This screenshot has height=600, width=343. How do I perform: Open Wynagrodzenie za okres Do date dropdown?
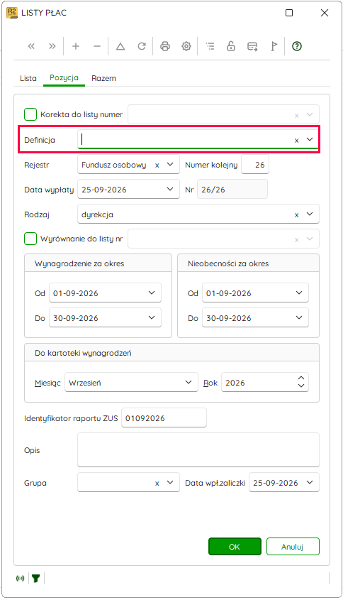coord(152,317)
